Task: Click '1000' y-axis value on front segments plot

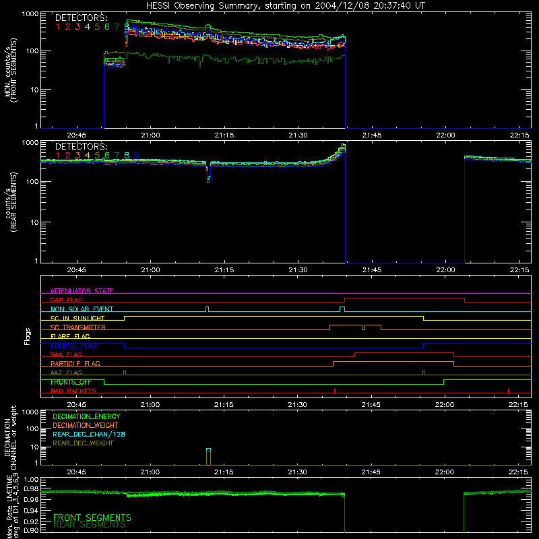Action: pyautogui.click(x=30, y=14)
